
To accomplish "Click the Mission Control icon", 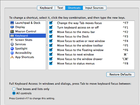I will coord(12,32).
